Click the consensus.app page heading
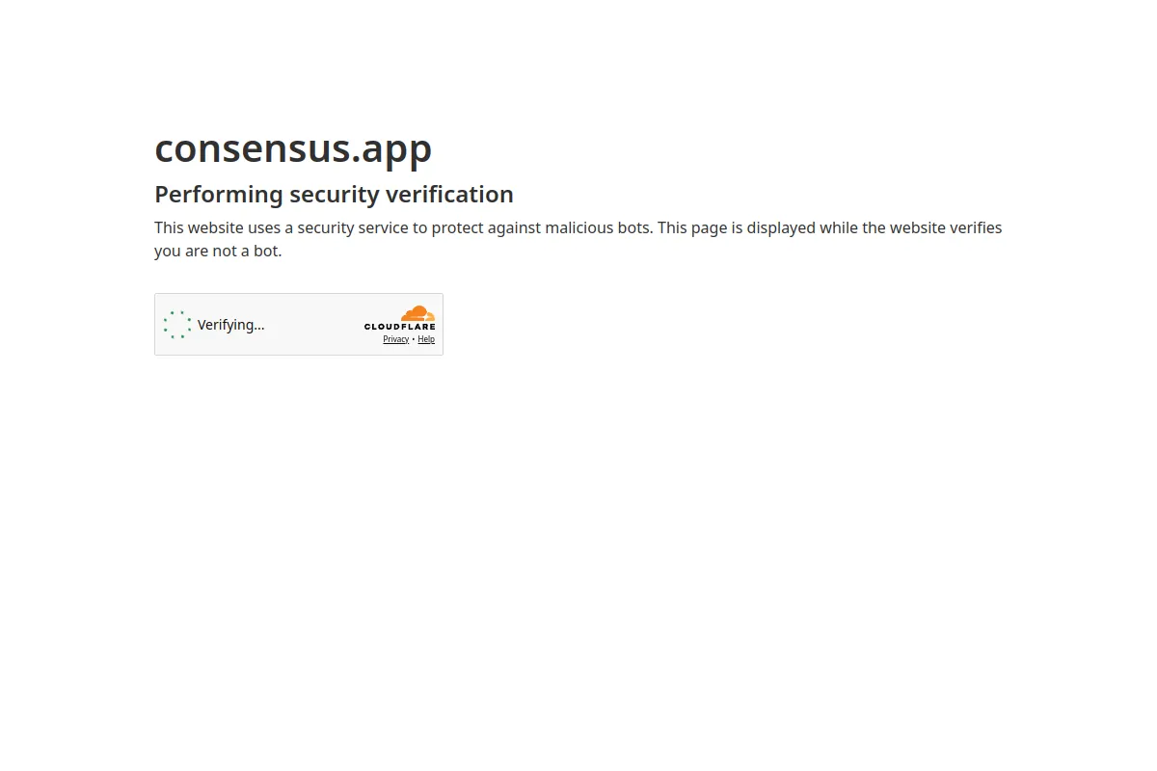1157x771 pixels. point(293,147)
